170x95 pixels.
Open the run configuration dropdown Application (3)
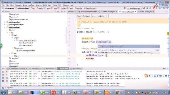click(135, 8)
